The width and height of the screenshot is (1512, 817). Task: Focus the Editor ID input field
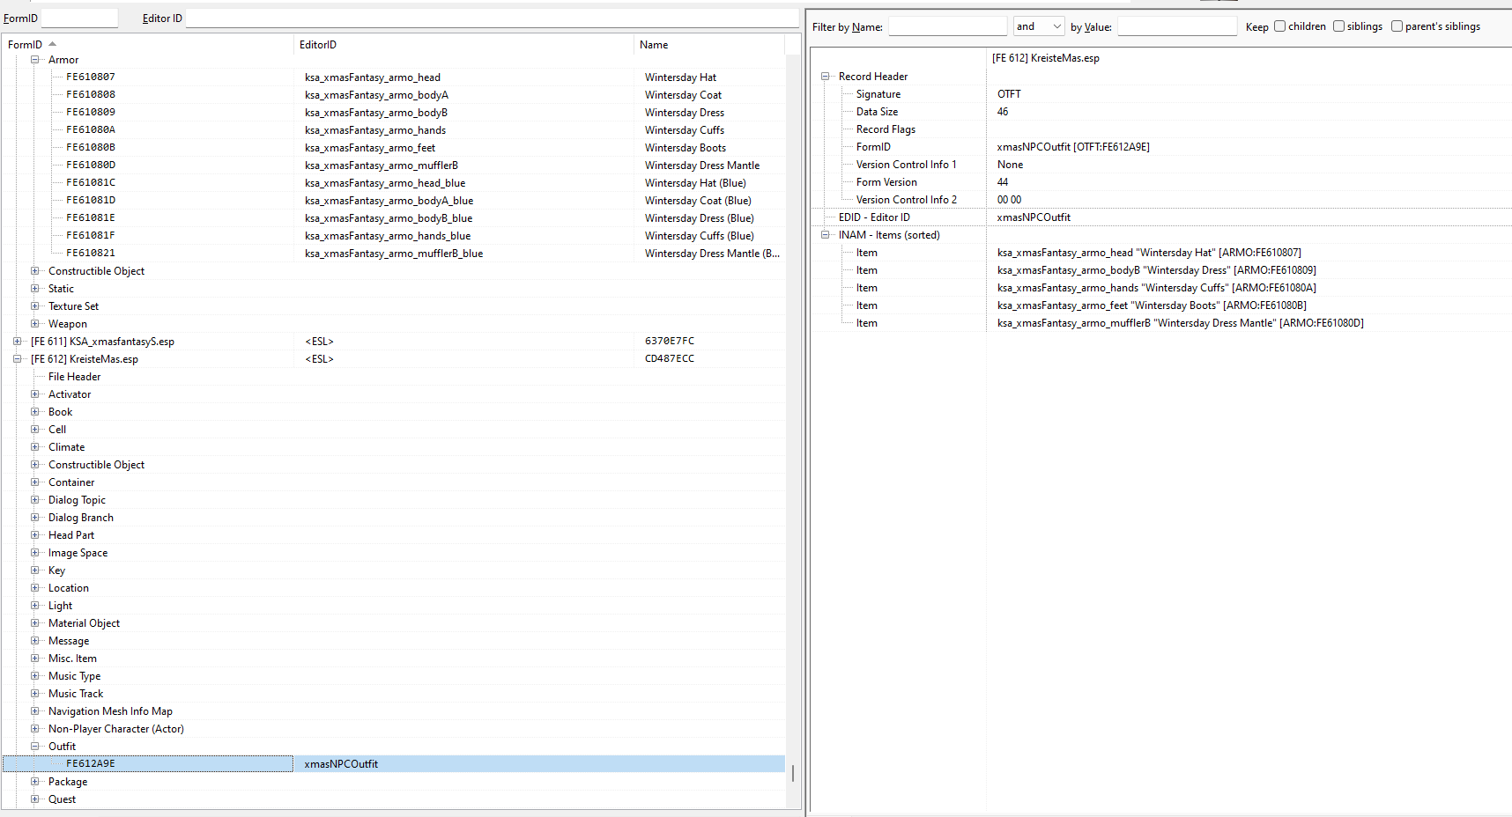(492, 18)
